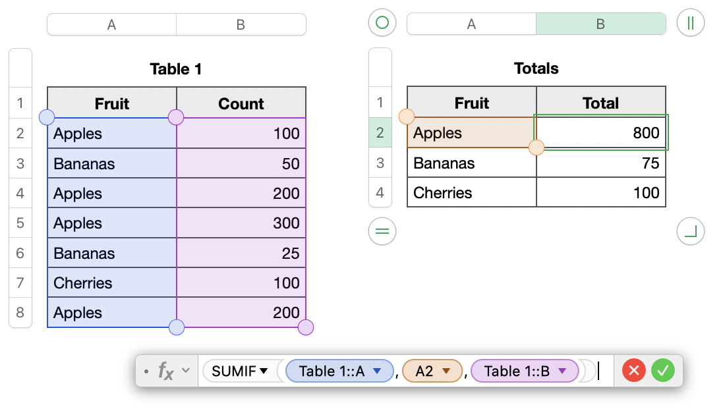725x407 pixels.
Task: Click the green accept formula checkmark
Action: [x=662, y=371]
